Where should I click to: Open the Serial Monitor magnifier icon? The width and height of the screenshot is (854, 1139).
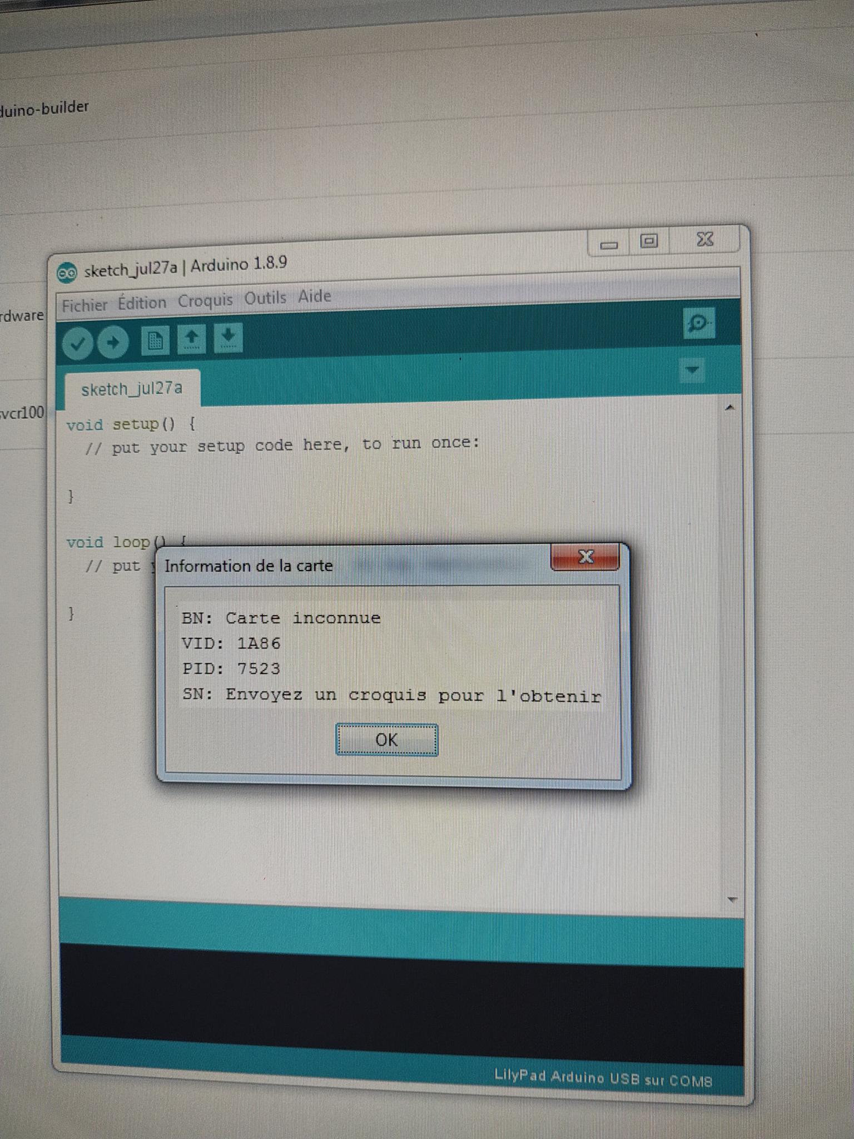[x=698, y=323]
